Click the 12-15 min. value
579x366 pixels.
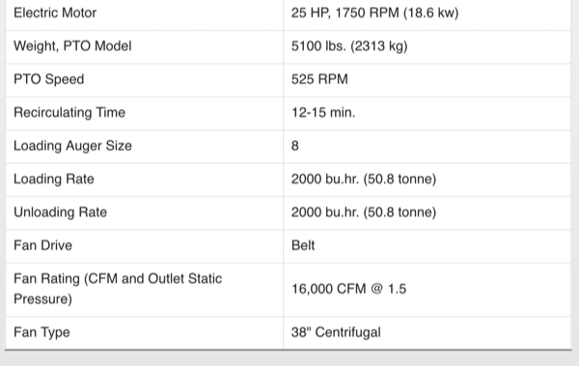coord(323,112)
